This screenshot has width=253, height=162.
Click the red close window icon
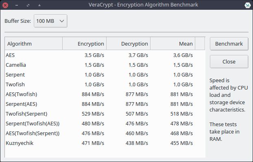(x=5, y=5)
